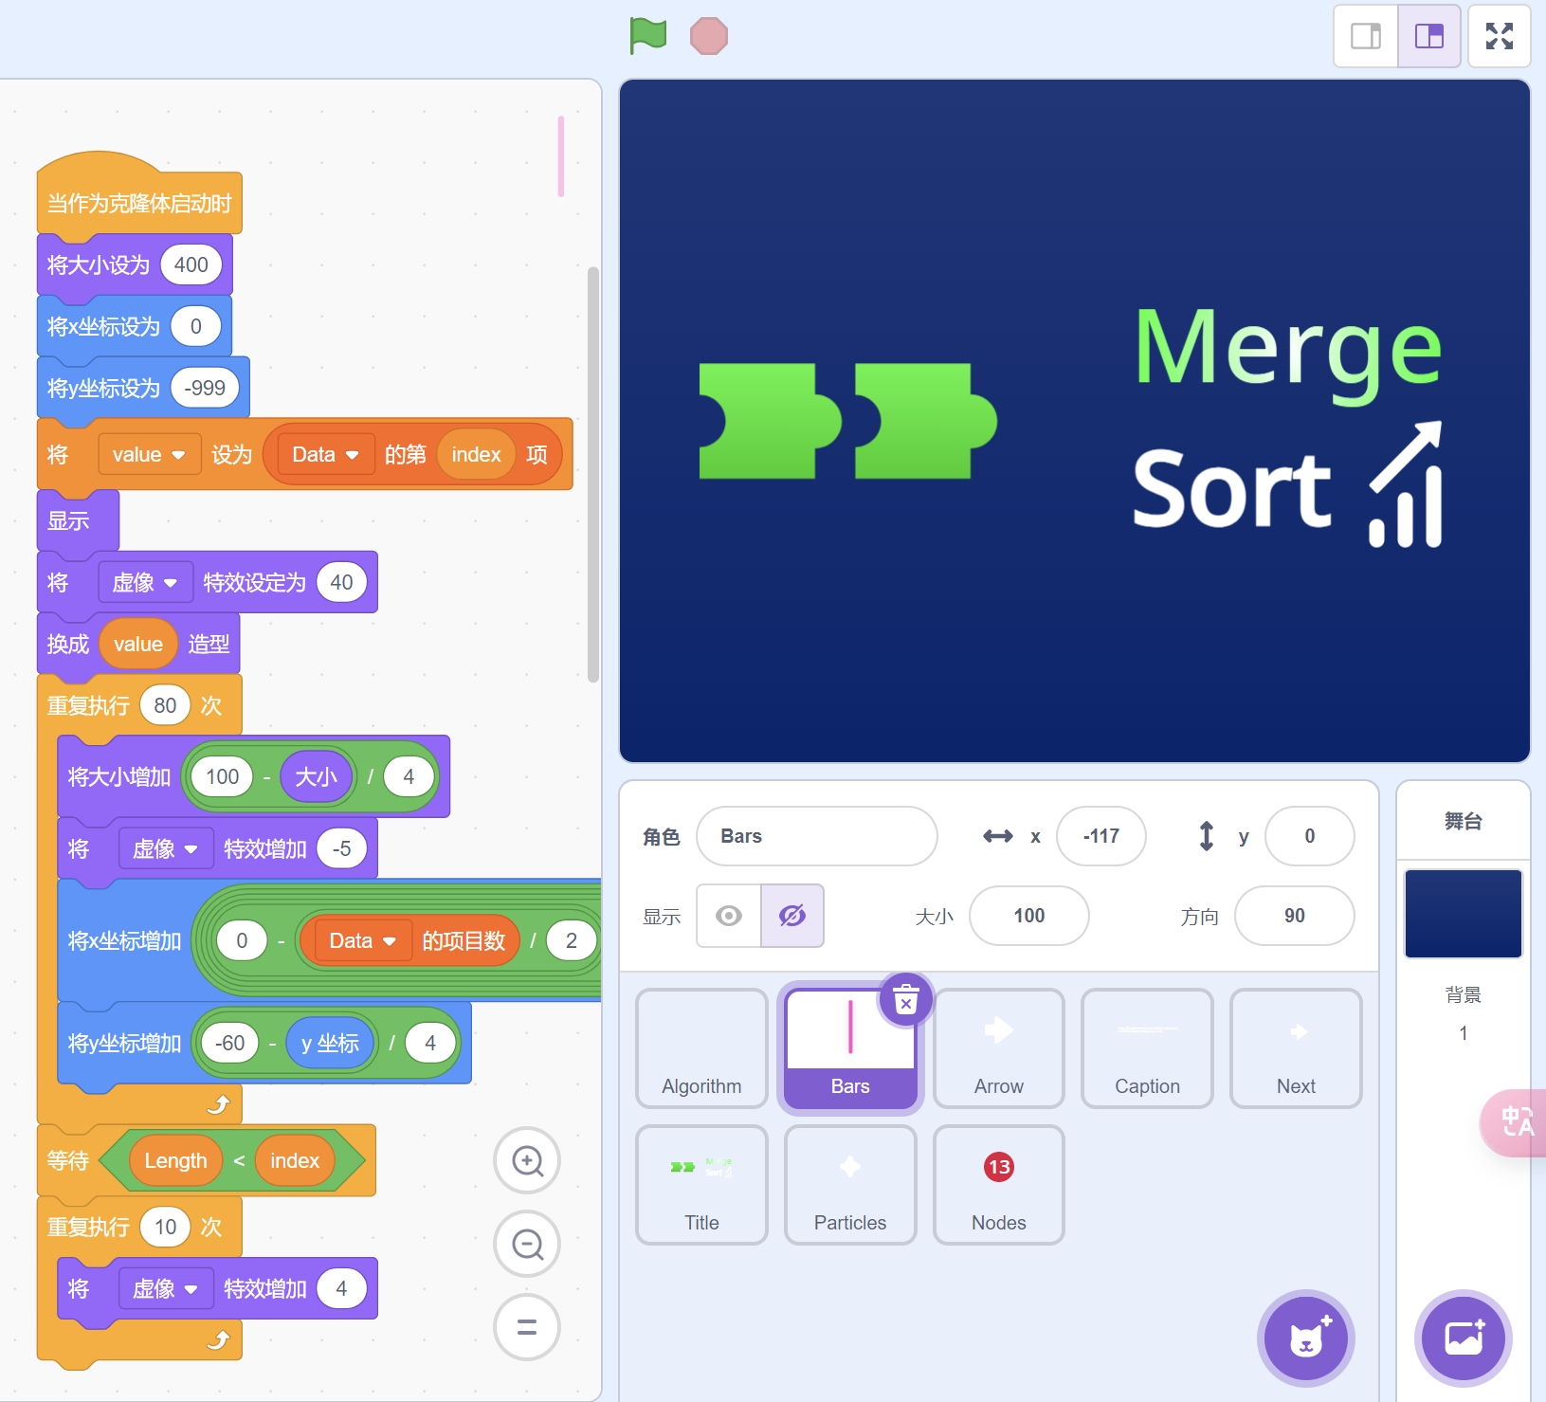Delete the Bars sprite with trash icon
Viewport: 1546px width, 1402px height.
[x=905, y=1001]
